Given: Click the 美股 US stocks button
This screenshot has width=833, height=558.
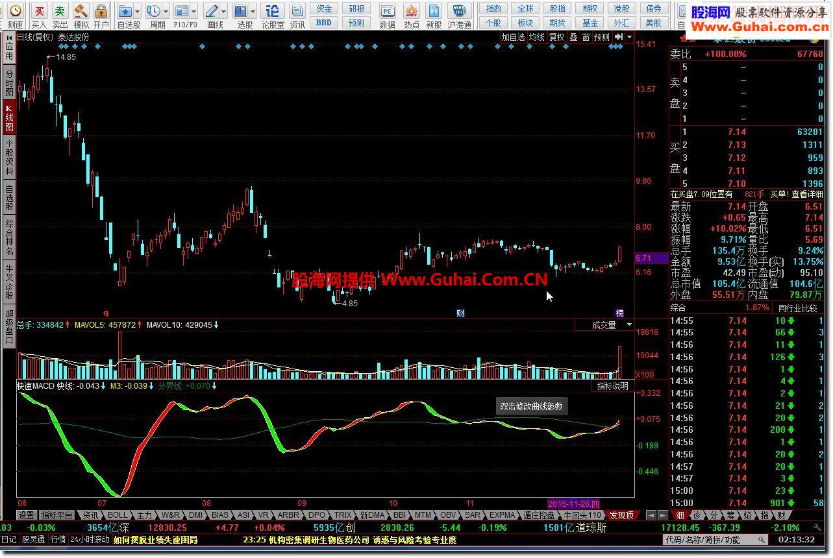Looking at the screenshot, I should point(654,22).
